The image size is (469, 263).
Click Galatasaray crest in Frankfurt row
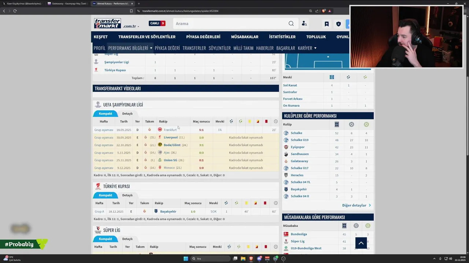[x=149, y=130]
